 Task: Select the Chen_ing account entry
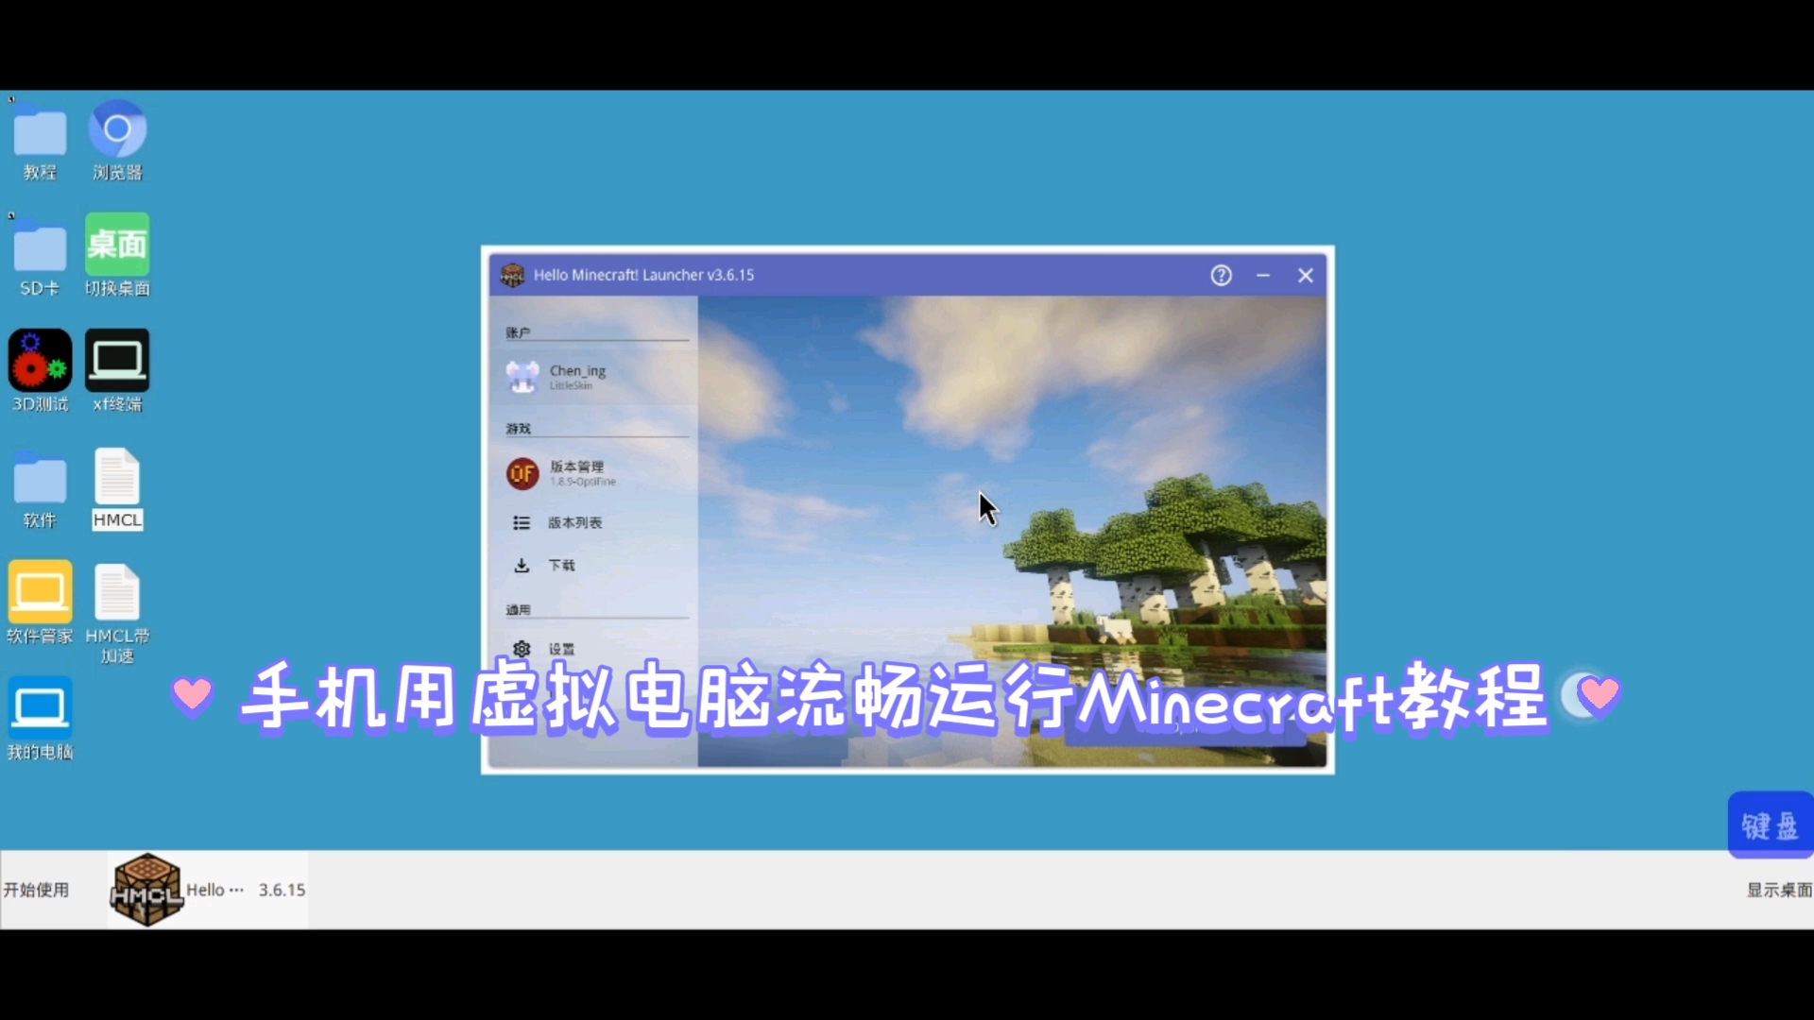click(593, 377)
